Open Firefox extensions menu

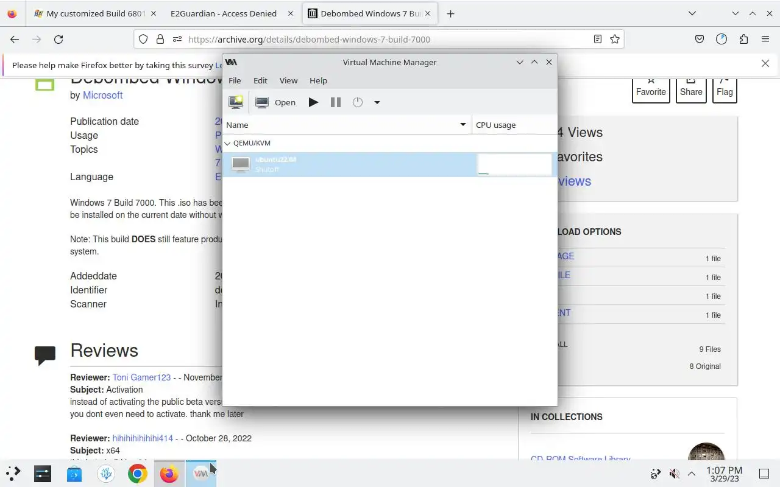743,39
